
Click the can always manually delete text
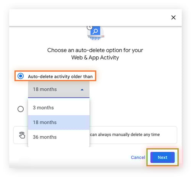[x=125, y=134]
